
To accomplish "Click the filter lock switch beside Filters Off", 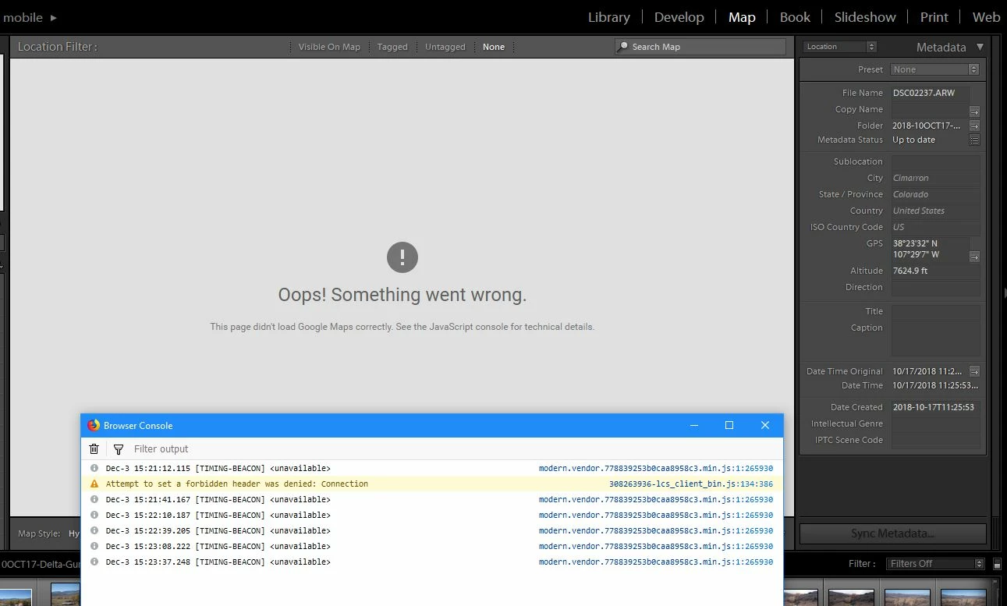I will pos(997,564).
